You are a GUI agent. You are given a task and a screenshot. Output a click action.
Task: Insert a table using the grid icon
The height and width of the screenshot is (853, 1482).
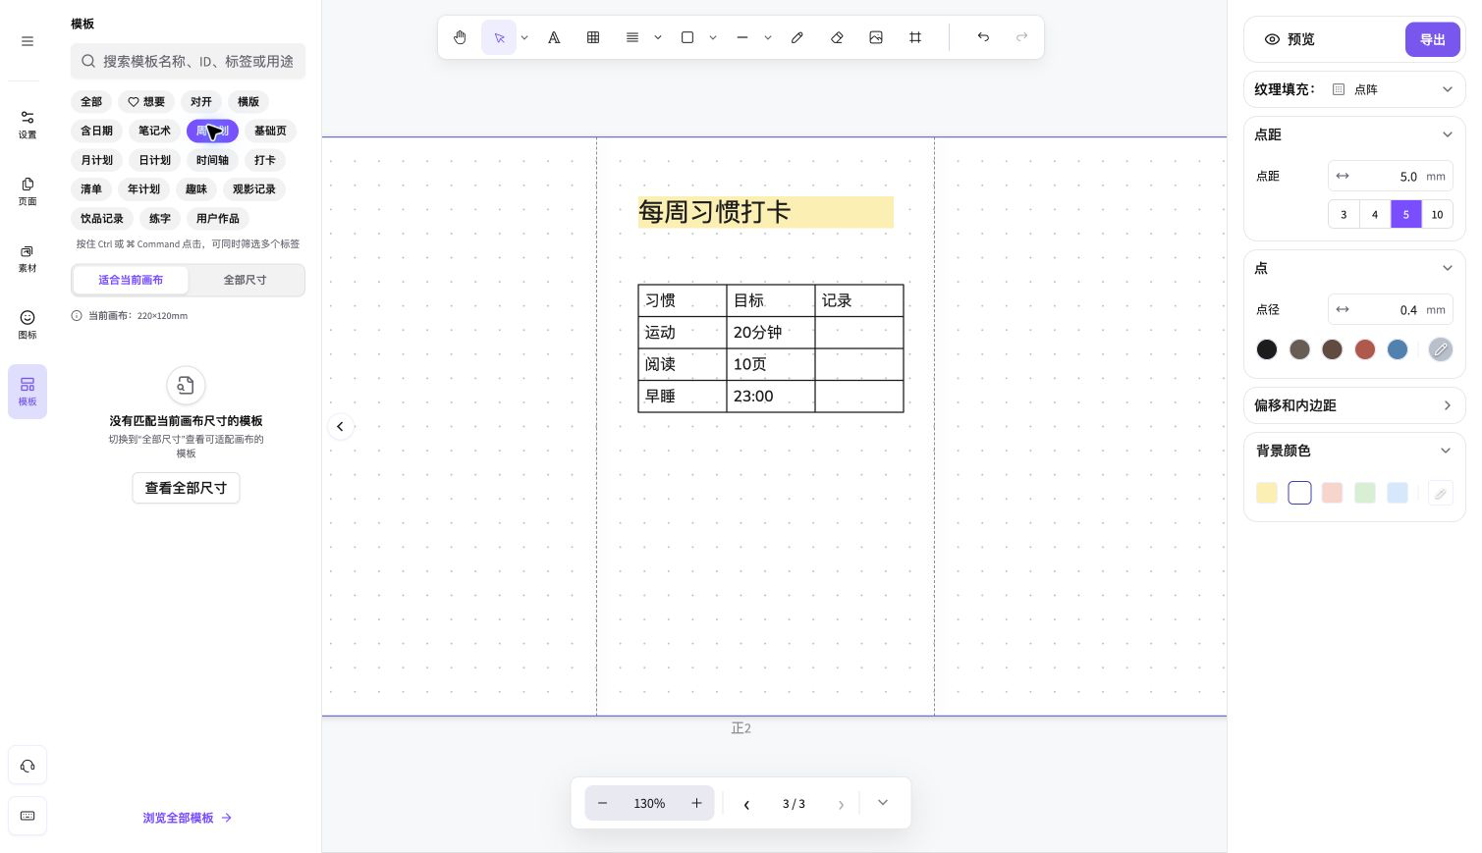point(593,37)
